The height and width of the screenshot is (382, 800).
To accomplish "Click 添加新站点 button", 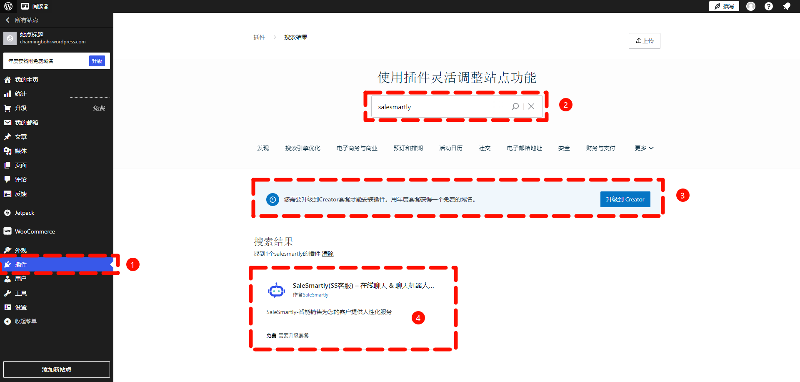I will coord(57,369).
